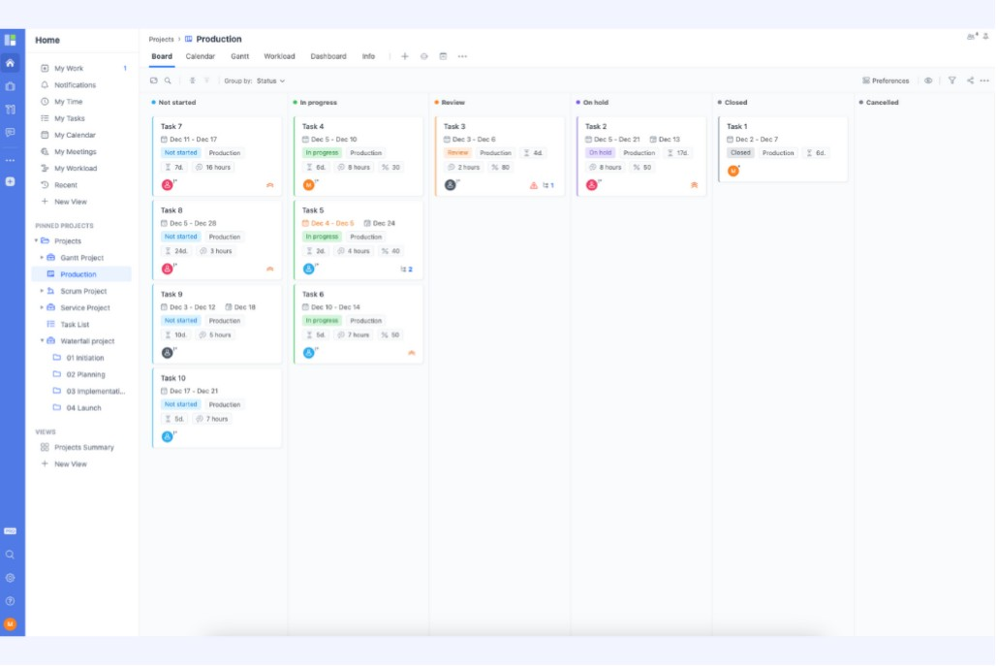Expand the Gantt Project in the sidebar

coord(43,258)
